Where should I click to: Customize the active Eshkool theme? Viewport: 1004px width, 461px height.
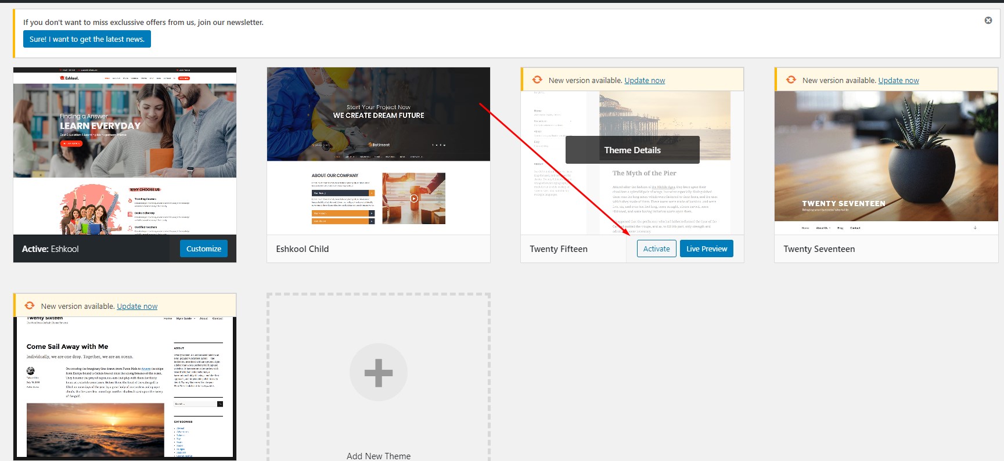tap(204, 248)
